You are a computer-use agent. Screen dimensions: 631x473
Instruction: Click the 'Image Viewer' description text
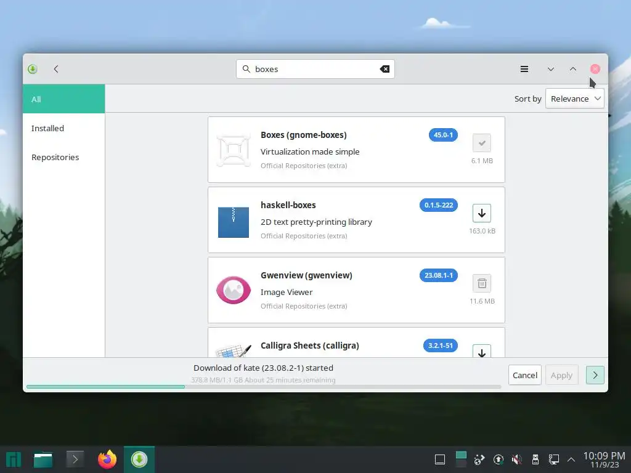(x=287, y=293)
